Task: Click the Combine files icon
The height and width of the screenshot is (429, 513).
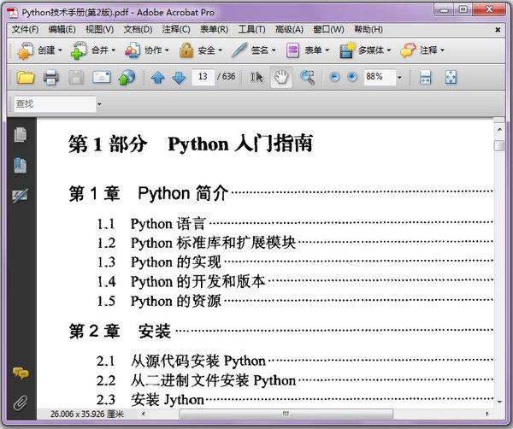Action: coord(79,50)
